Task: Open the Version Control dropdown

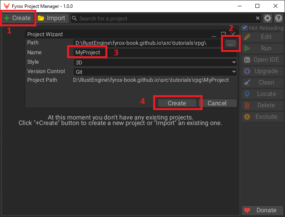Action: point(155,72)
